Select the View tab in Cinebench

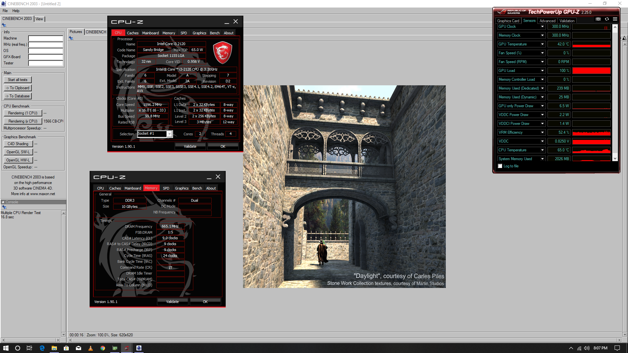click(39, 19)
